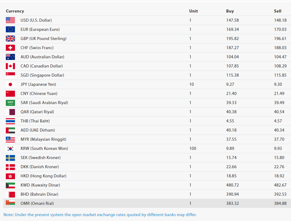This screenshot has width=291, height=221.
Task: Click the Buy column header
Action: 230,11
